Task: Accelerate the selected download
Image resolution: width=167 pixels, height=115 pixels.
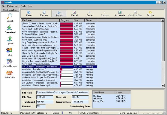Action: click(x=120, y=13)
